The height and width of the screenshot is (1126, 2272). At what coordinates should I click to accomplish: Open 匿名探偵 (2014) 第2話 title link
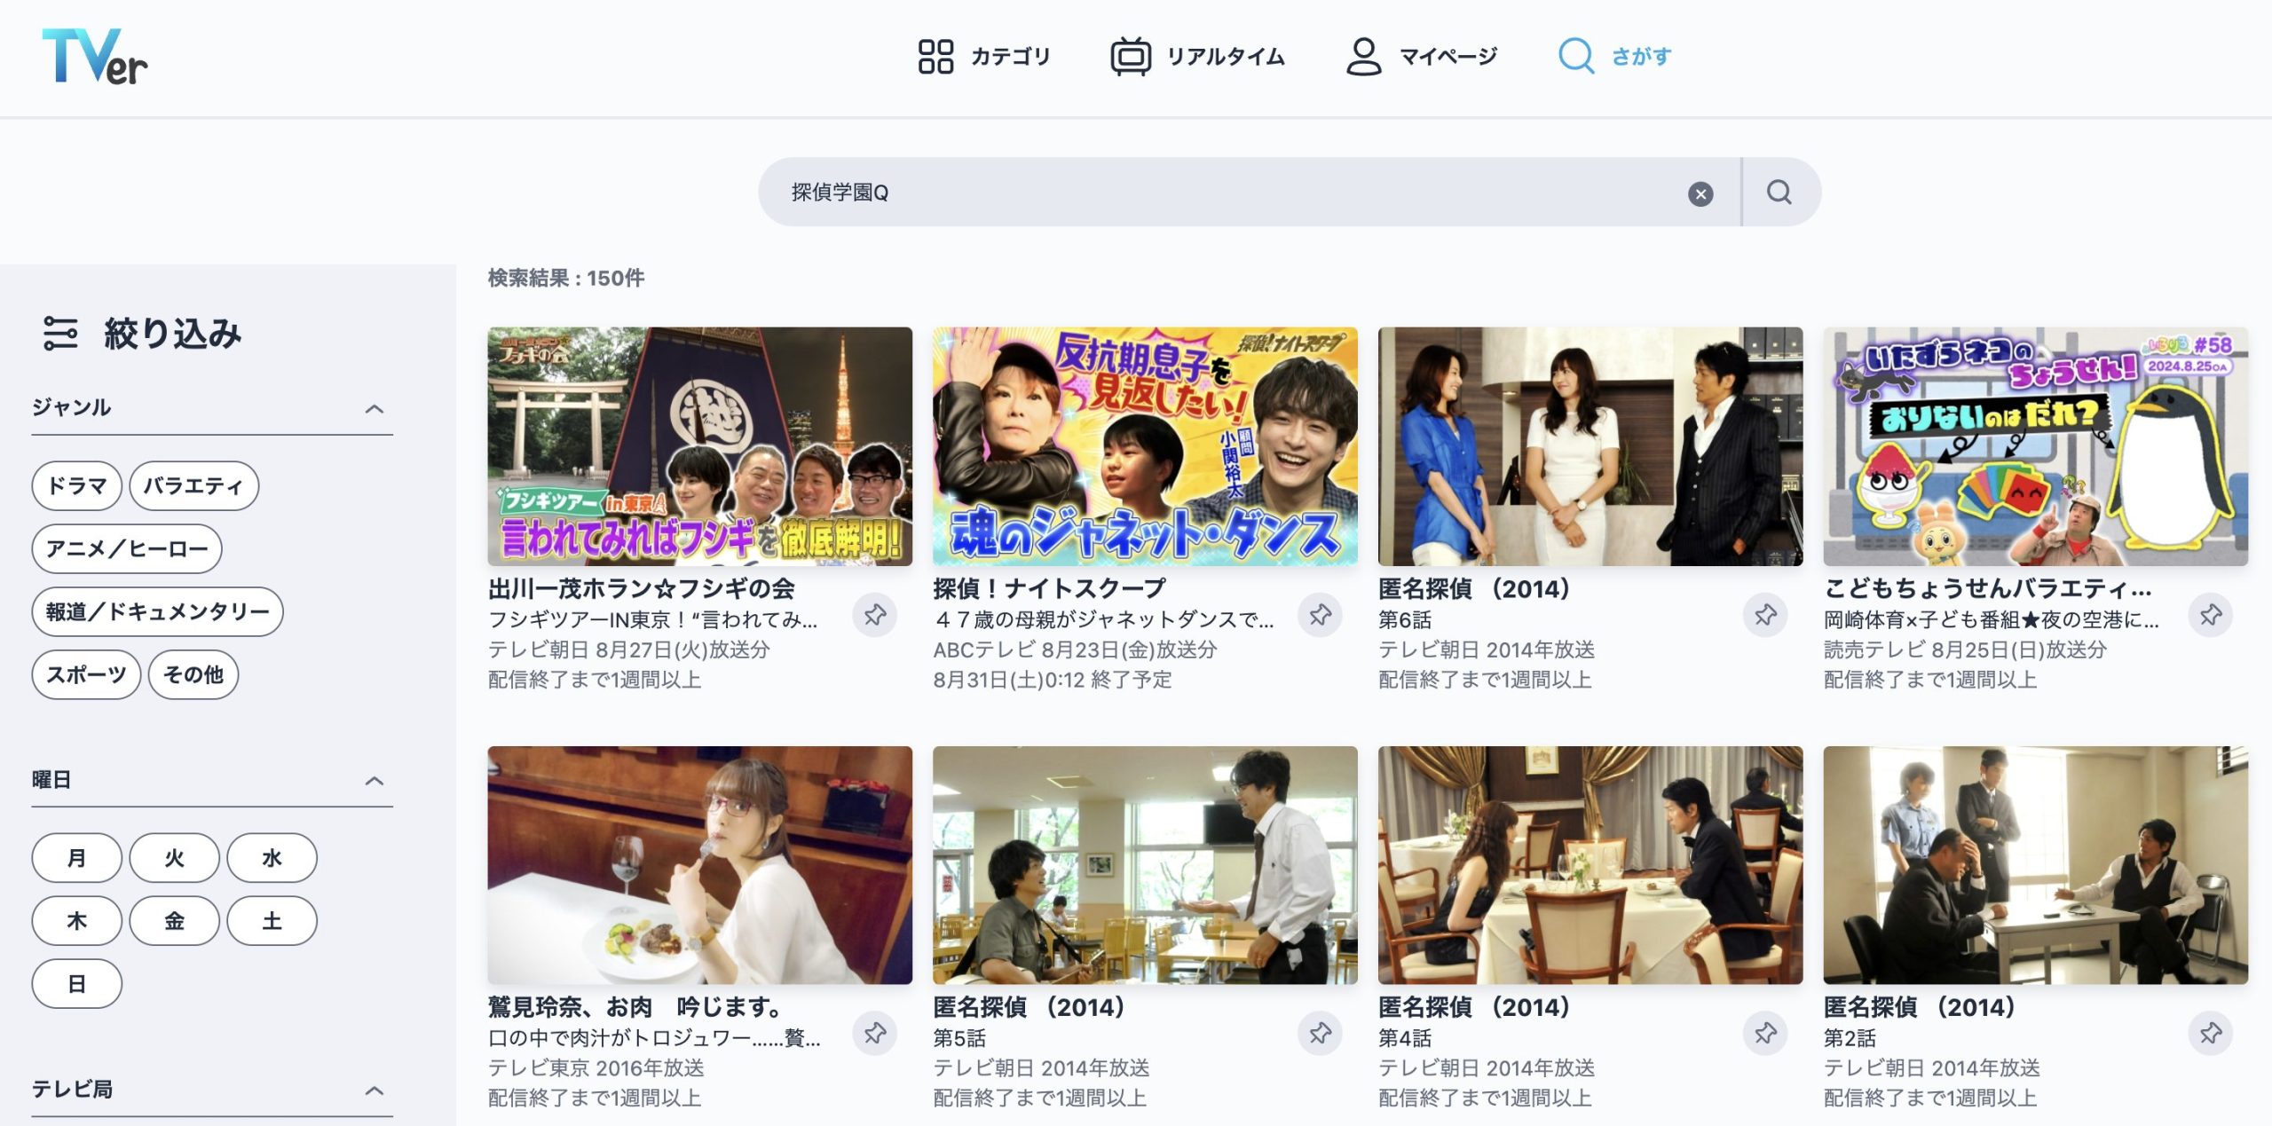tap(1921, 1007)
